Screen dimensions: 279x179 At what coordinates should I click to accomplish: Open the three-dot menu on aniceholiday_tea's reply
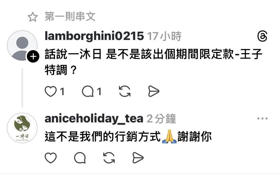pyautogui.click(x=262, y=118)
